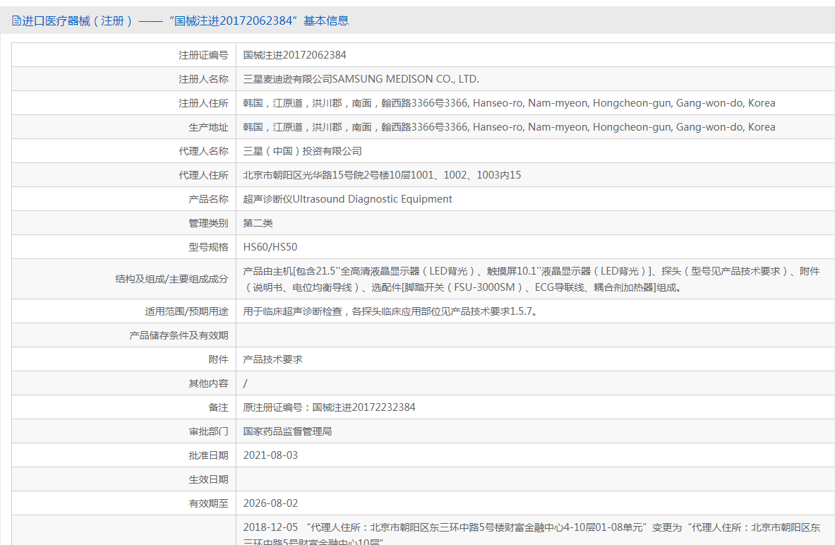Viewport: 835px width, 545px height.
Task: Select the agent name 三星（中国）投资有限公司
Action: pyautogui.click(x=302, y=151)
